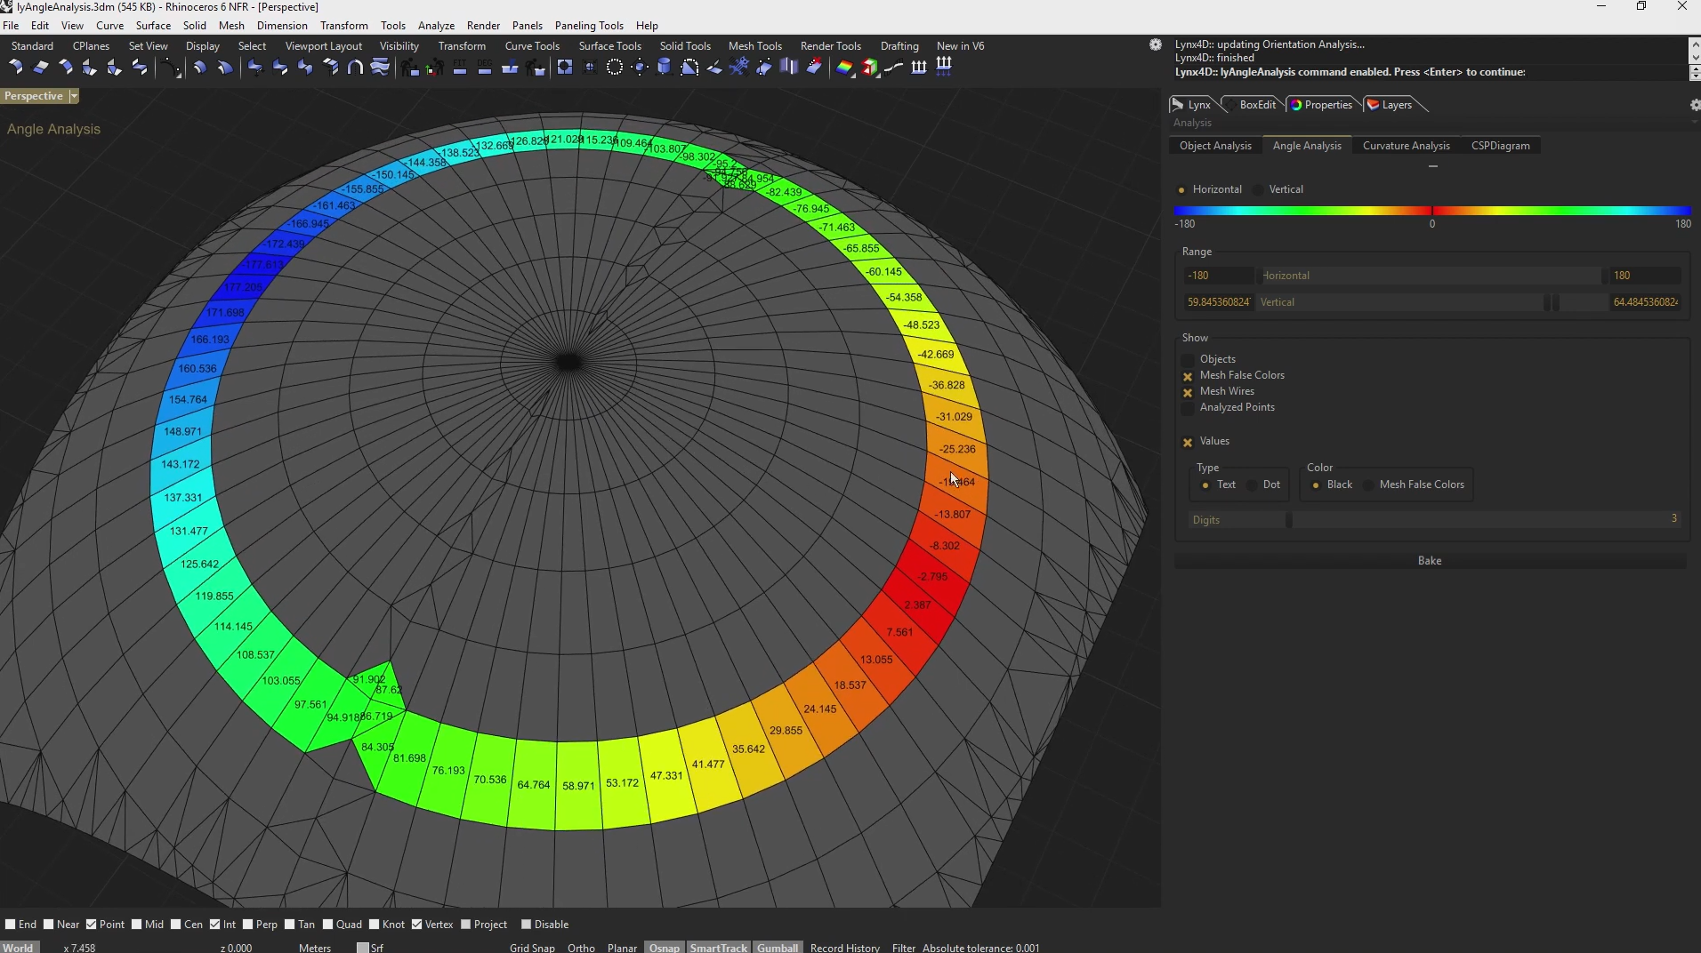Uncheck the Mesh Wires option
The width and height of the screenshot is (1701, 953).
[x=1188, y=392]
